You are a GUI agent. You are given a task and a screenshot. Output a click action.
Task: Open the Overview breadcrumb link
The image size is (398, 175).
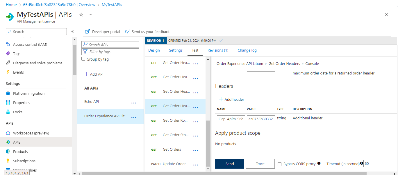[59, 5]
